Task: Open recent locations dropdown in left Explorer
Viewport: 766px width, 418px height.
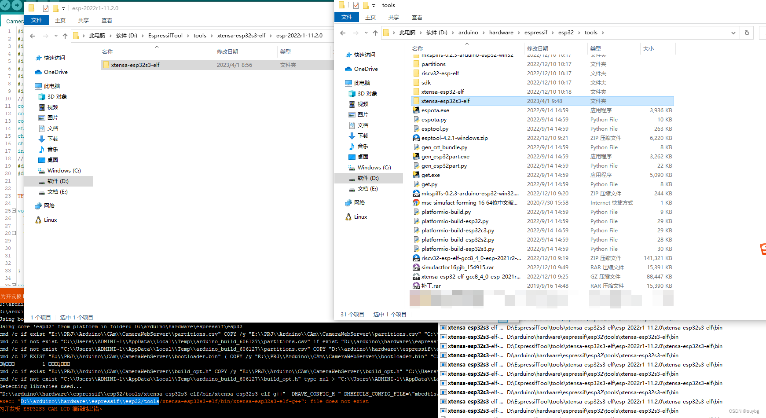Action: point(56,36)
